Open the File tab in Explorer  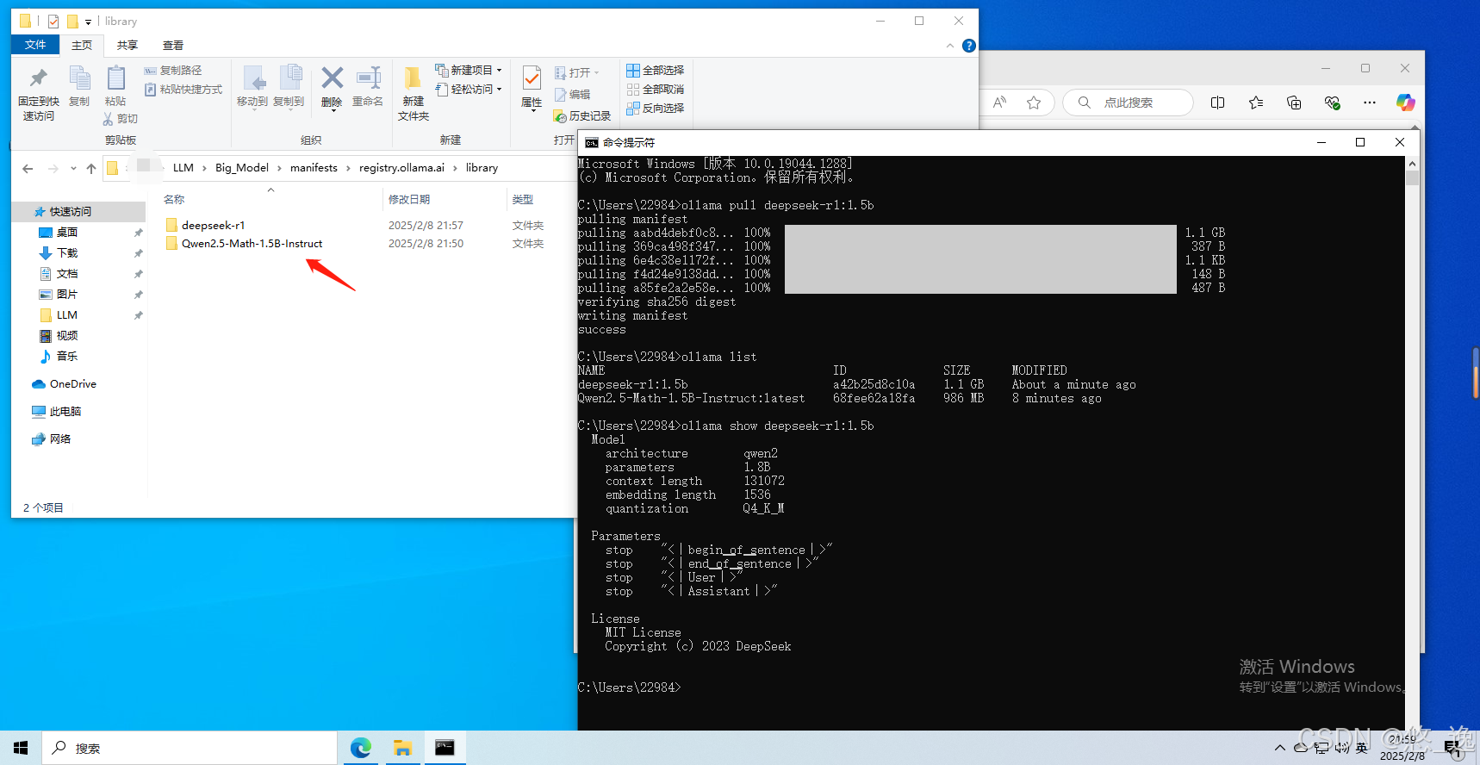tap(35, 45)
